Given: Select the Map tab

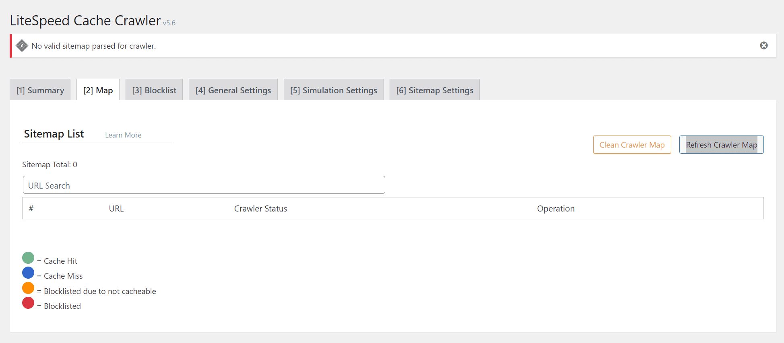Looking at the screenshot, I should [x=98, y=90].
